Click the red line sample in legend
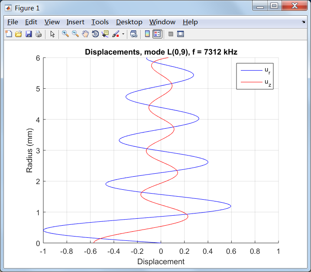The height and width of the screenshot is (272, 311). coord(252,82)
